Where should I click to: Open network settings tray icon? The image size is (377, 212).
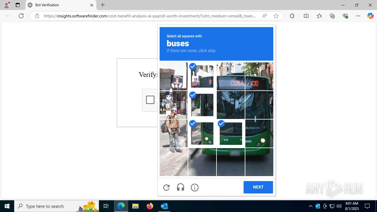(332, 206)
